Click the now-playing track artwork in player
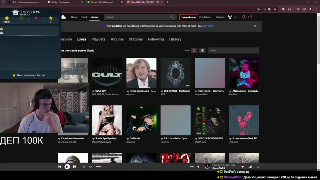This screenshot has width=320, height=180. [x=207, y=167]
